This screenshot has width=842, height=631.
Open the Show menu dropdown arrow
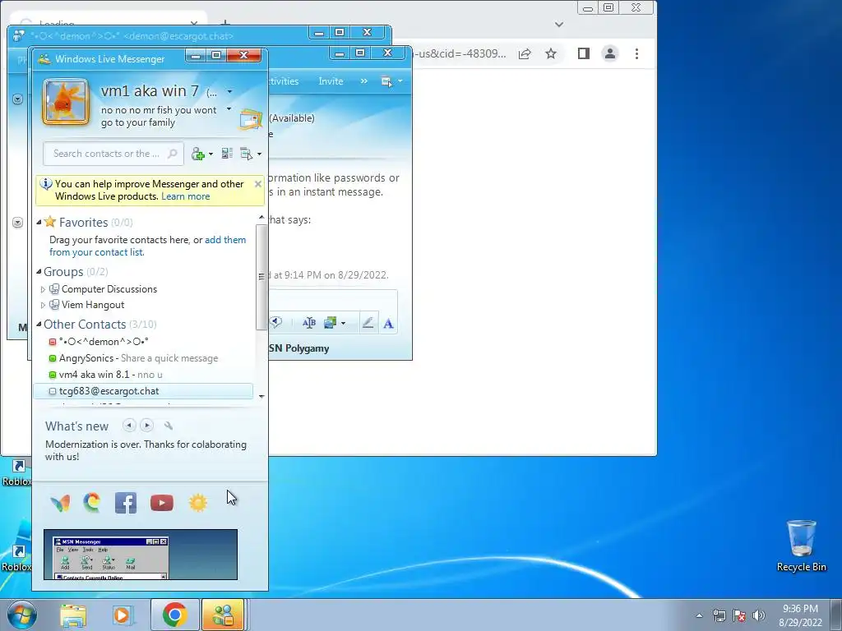click(x=259, y=154)
